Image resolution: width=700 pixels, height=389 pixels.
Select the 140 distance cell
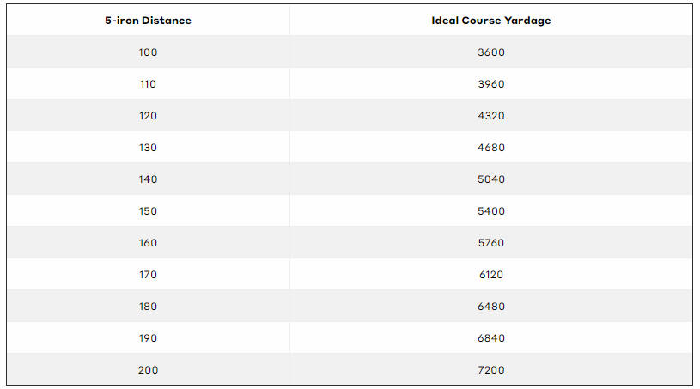point(148,179)
